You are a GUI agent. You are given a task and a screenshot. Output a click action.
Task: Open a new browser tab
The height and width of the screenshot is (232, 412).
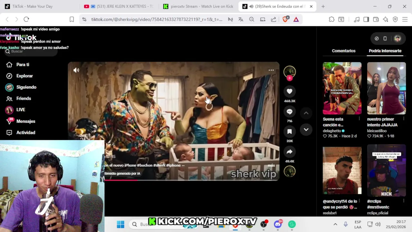pos(323,6)
